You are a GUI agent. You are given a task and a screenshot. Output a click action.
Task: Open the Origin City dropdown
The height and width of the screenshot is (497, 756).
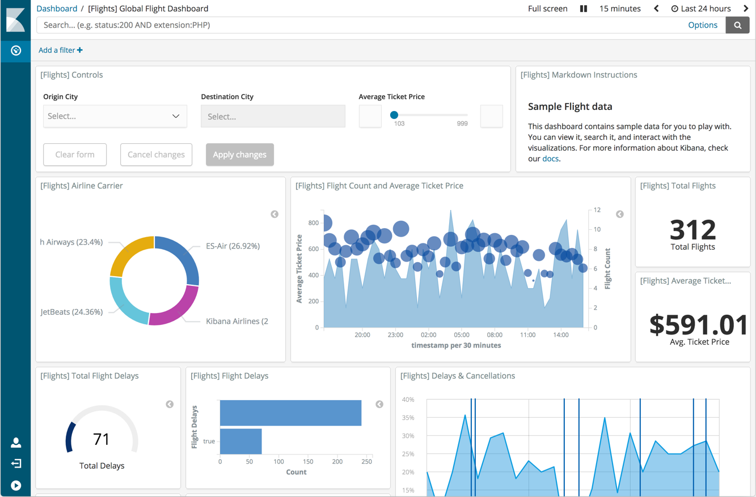[115, 116]
